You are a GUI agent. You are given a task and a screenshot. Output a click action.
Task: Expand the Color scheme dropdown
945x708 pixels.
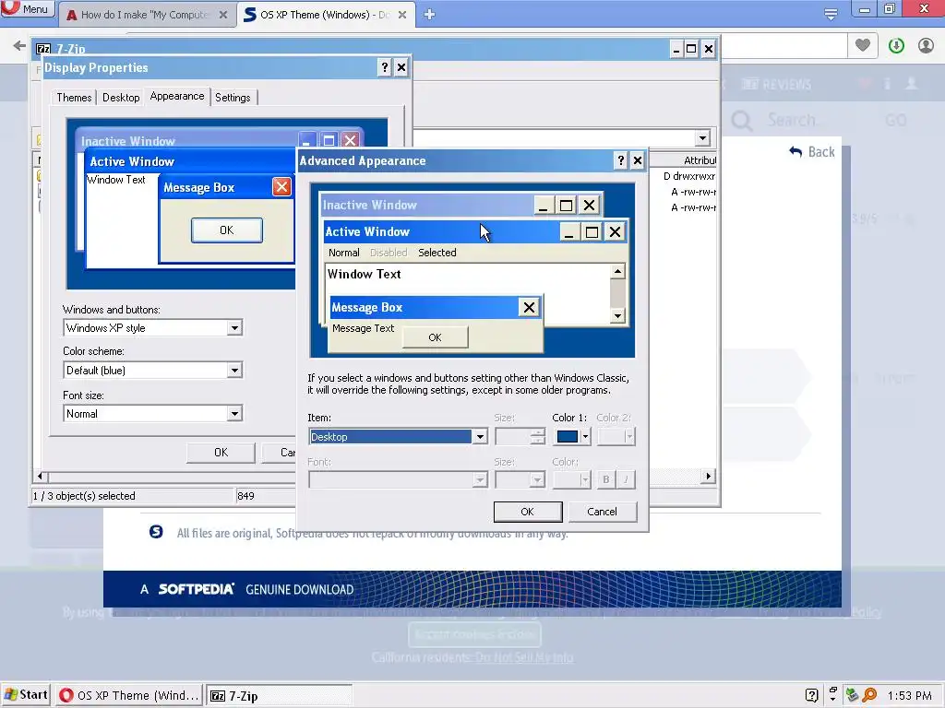coord(234,371)
